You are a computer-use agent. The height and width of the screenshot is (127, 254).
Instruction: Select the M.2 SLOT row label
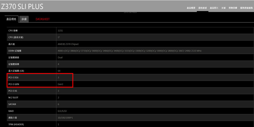(x=13, y=98)
